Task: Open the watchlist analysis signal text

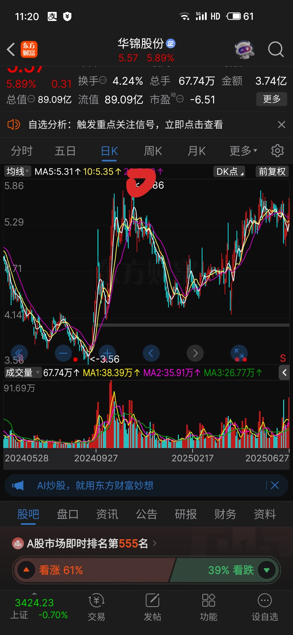Action: pyautogui.click(x=126, y=125)
